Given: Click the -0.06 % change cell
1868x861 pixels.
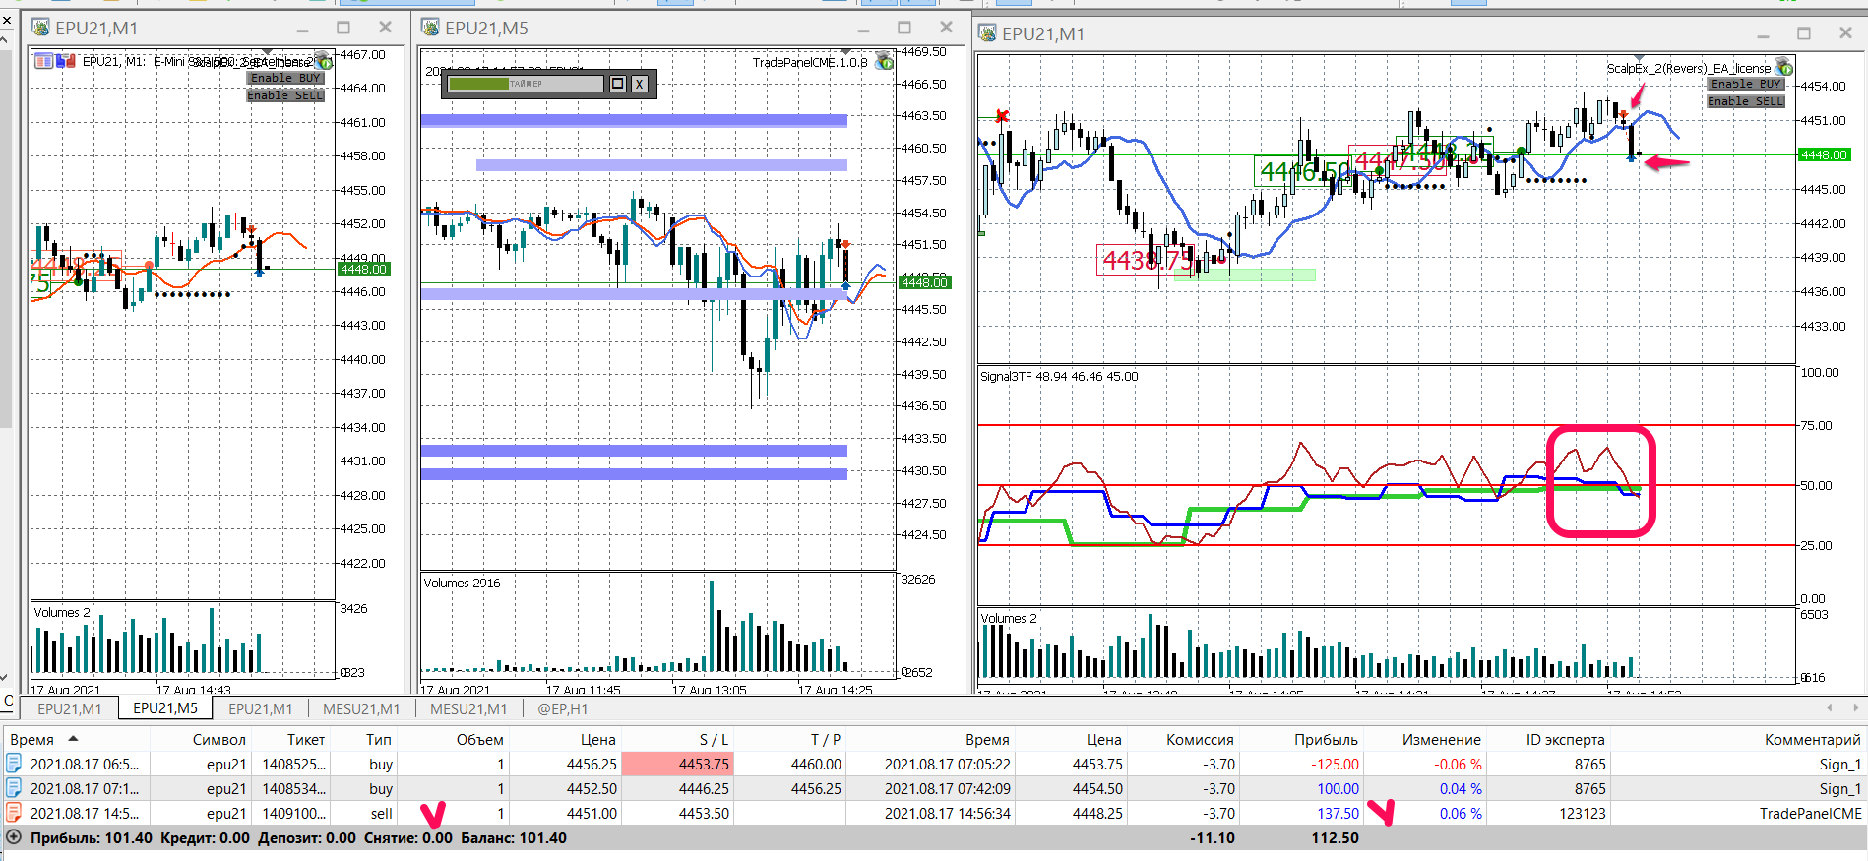Looking at the screenshot, I should (x=1426, y=764).
